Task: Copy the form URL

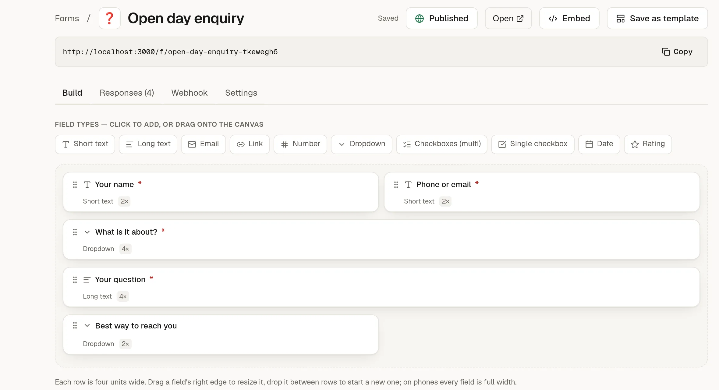Action: click(677, 52)
